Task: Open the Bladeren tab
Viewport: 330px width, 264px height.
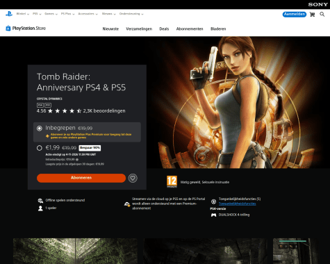Action: (218, 29)
